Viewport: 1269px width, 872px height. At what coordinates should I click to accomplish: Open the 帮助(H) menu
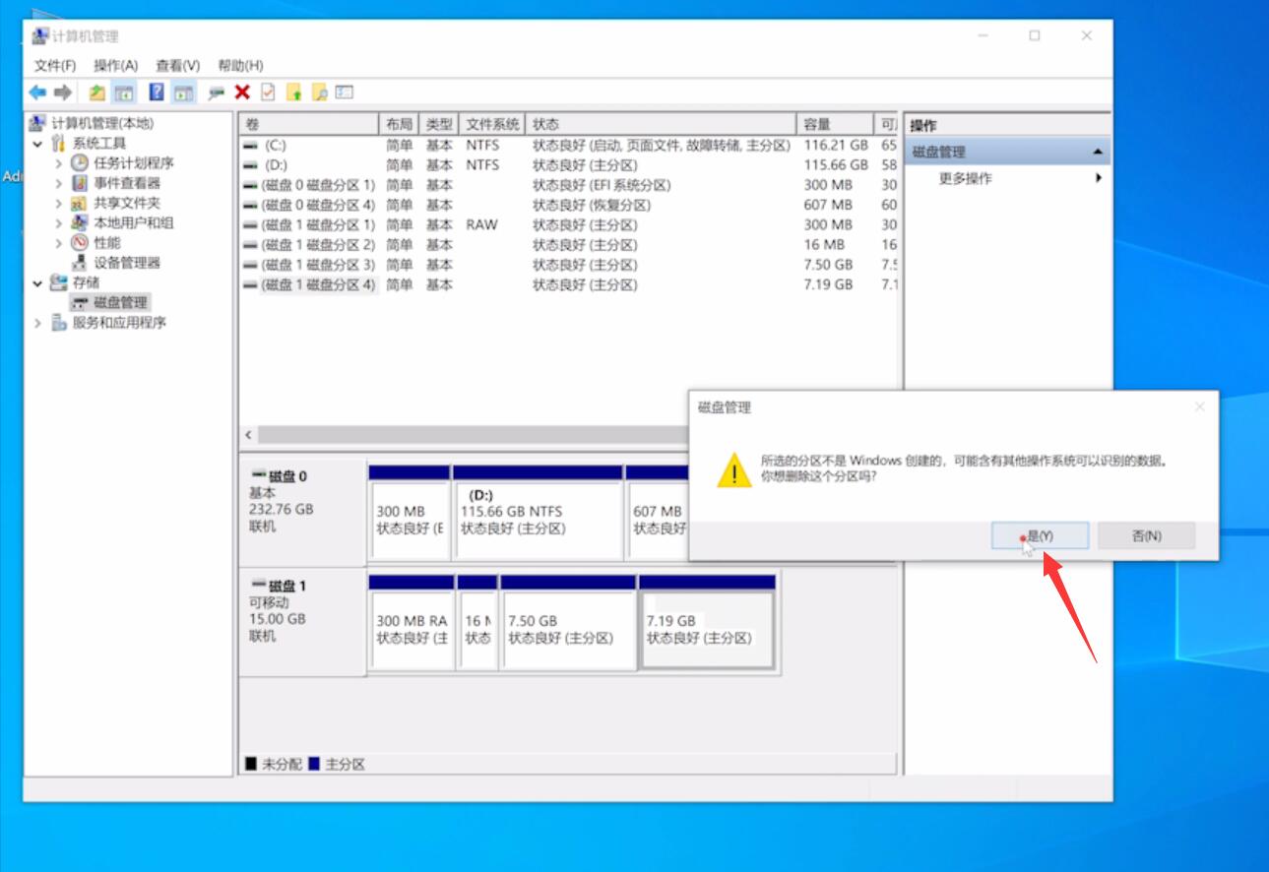click(240, 65)
